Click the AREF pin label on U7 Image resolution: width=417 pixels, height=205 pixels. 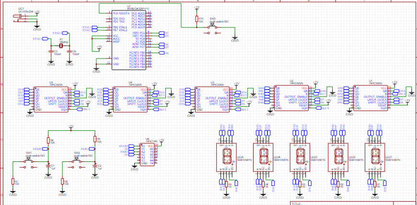116,42
